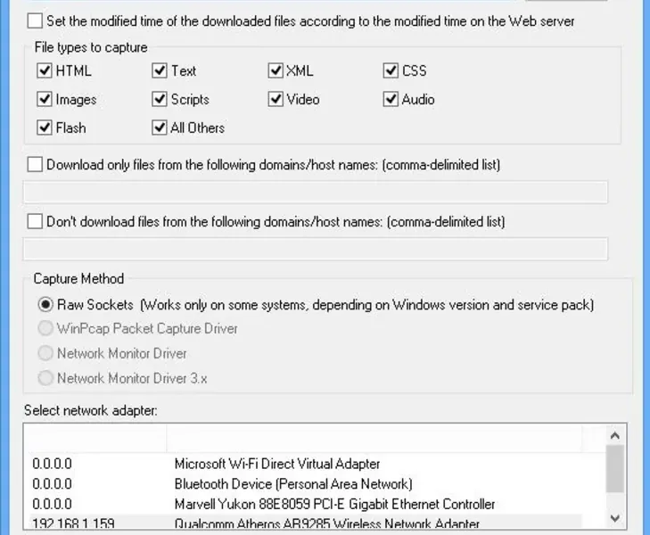Viewport: 650px width, 535px height.
Task: Select Microsoft Wi-Fi Direct Virtual Adapter
Action: point(276,464)
